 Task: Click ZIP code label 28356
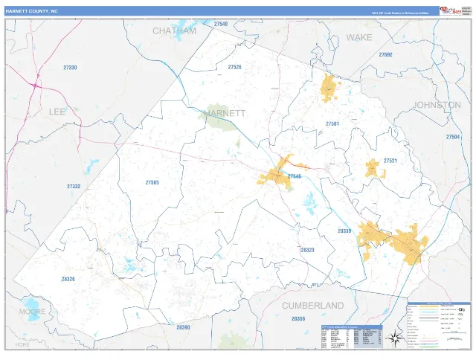(298, 319)
